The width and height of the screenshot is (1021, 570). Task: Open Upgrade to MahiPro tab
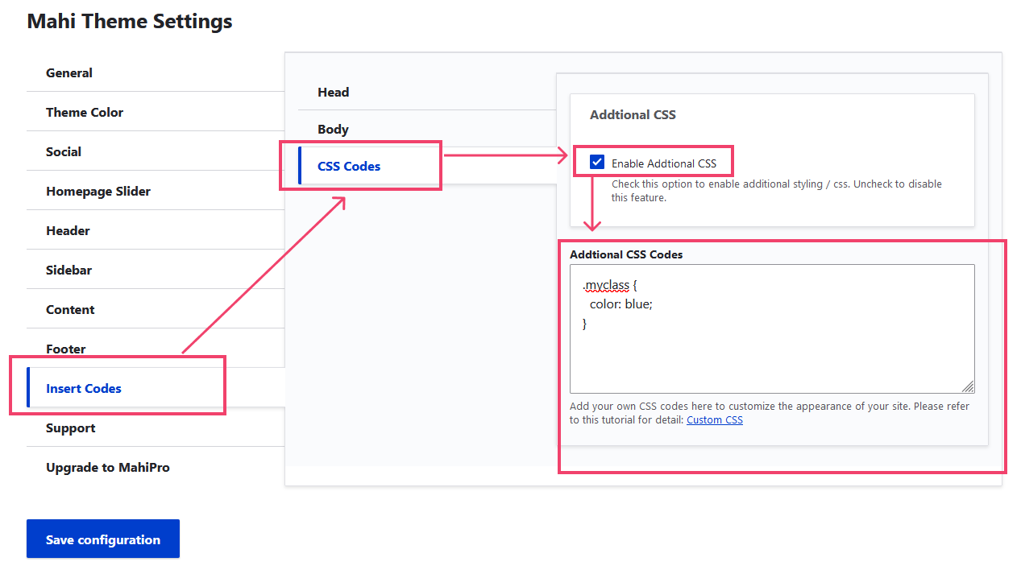[108, 467]
